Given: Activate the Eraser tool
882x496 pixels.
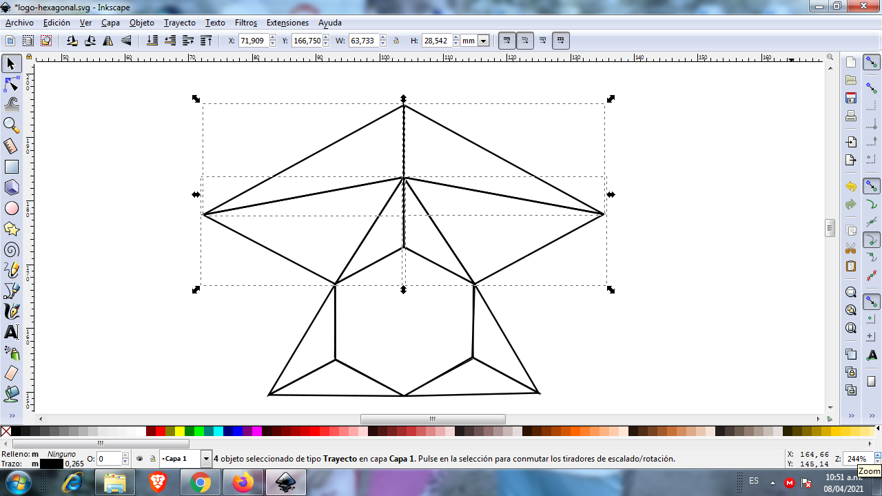Looking at the screenshot, I should click(11, 373).
